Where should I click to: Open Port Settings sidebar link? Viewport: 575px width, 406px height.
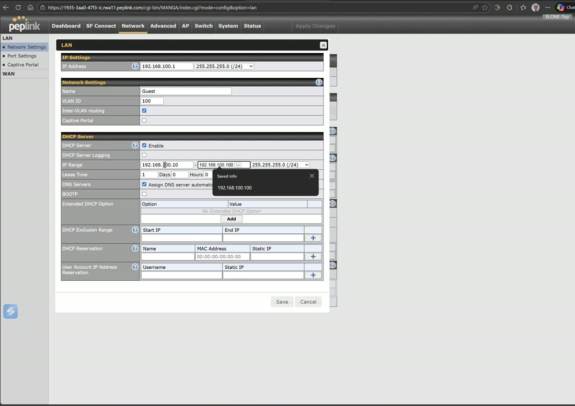tap(21, 56)
